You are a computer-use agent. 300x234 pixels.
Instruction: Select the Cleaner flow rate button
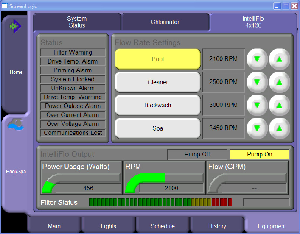coord(158,82)
